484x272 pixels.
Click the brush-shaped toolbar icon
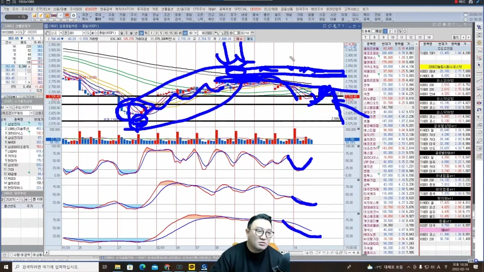41,16
